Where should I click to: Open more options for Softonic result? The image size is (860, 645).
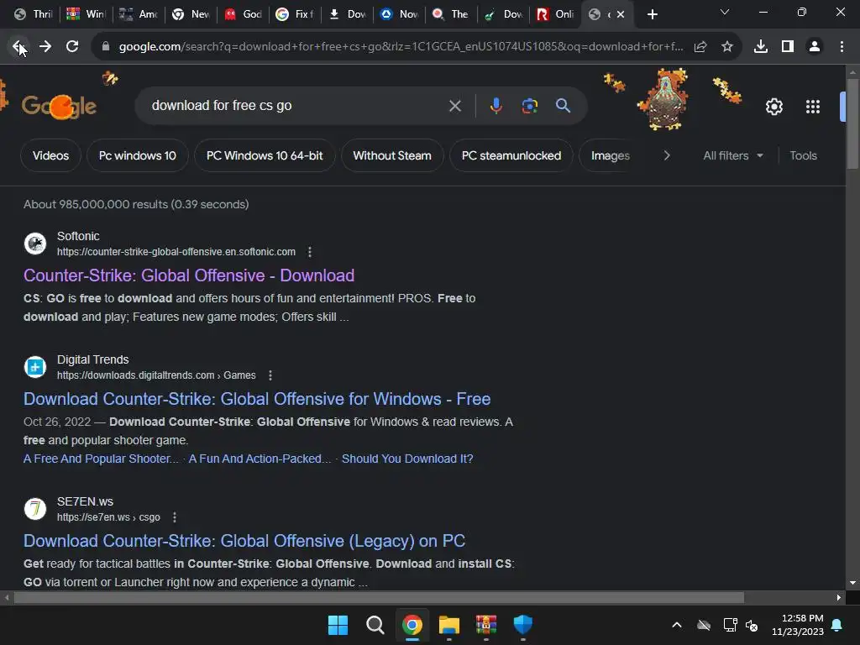[310, 252]
